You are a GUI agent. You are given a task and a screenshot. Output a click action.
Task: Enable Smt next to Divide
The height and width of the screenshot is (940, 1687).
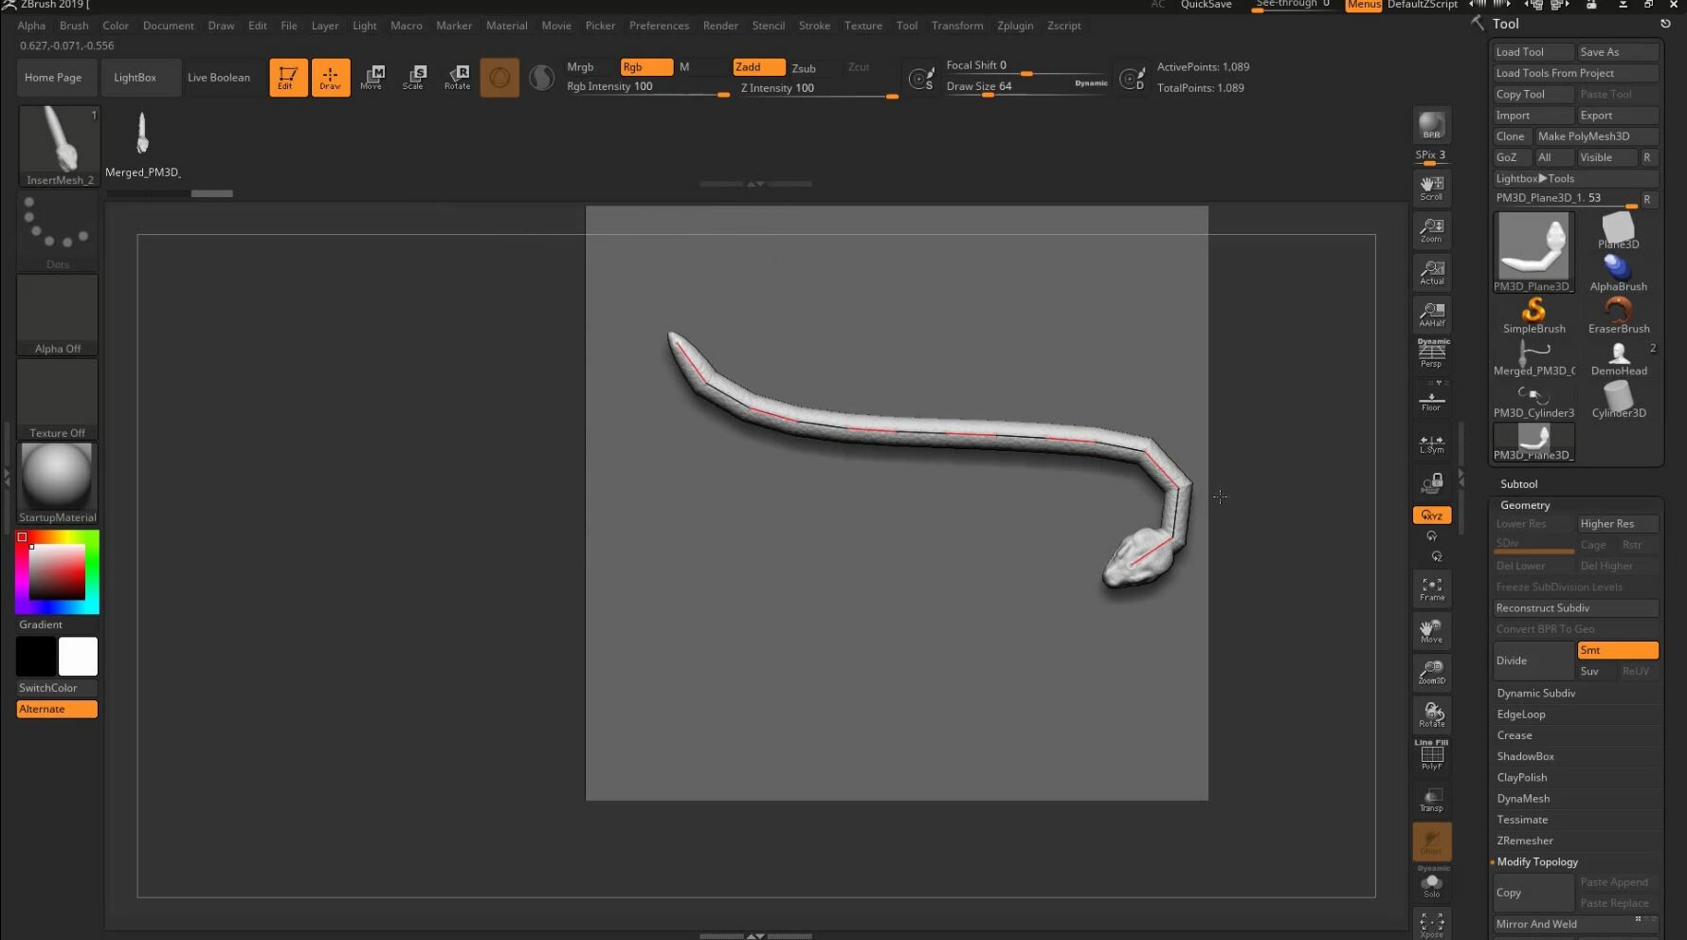click(x=1618, y=650)
